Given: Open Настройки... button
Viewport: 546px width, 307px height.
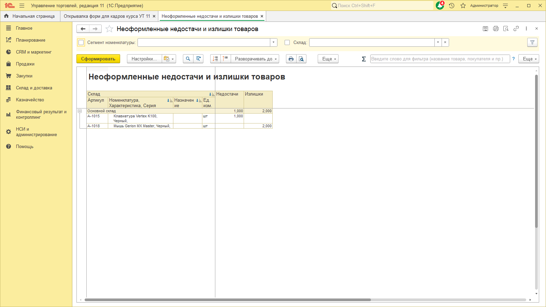Looking at the screenshot, I should click(144, 59).
